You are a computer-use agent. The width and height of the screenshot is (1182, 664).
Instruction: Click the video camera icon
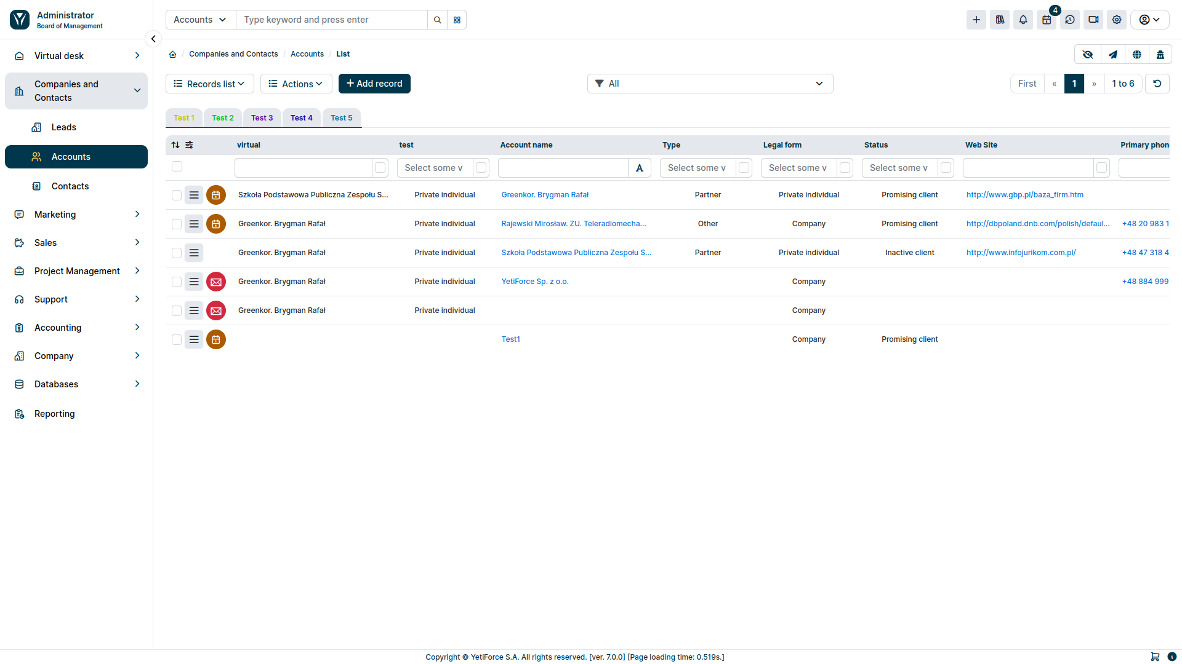click(x=1093, y=20)
